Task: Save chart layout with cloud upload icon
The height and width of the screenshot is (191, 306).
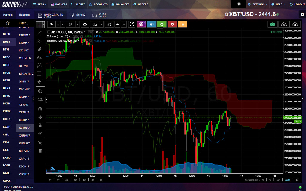Action: (x=295, y=24)
